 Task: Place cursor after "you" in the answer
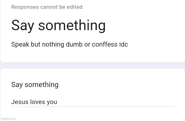[57, 102]
